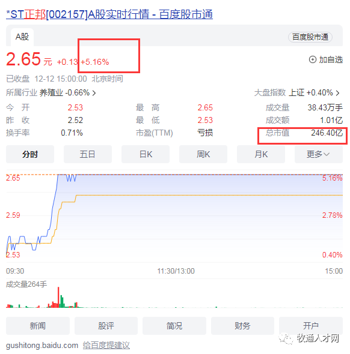This screenshot has height=354, width=350.
Task: Click the current price 2.65 元
Action: pos(29,59)
